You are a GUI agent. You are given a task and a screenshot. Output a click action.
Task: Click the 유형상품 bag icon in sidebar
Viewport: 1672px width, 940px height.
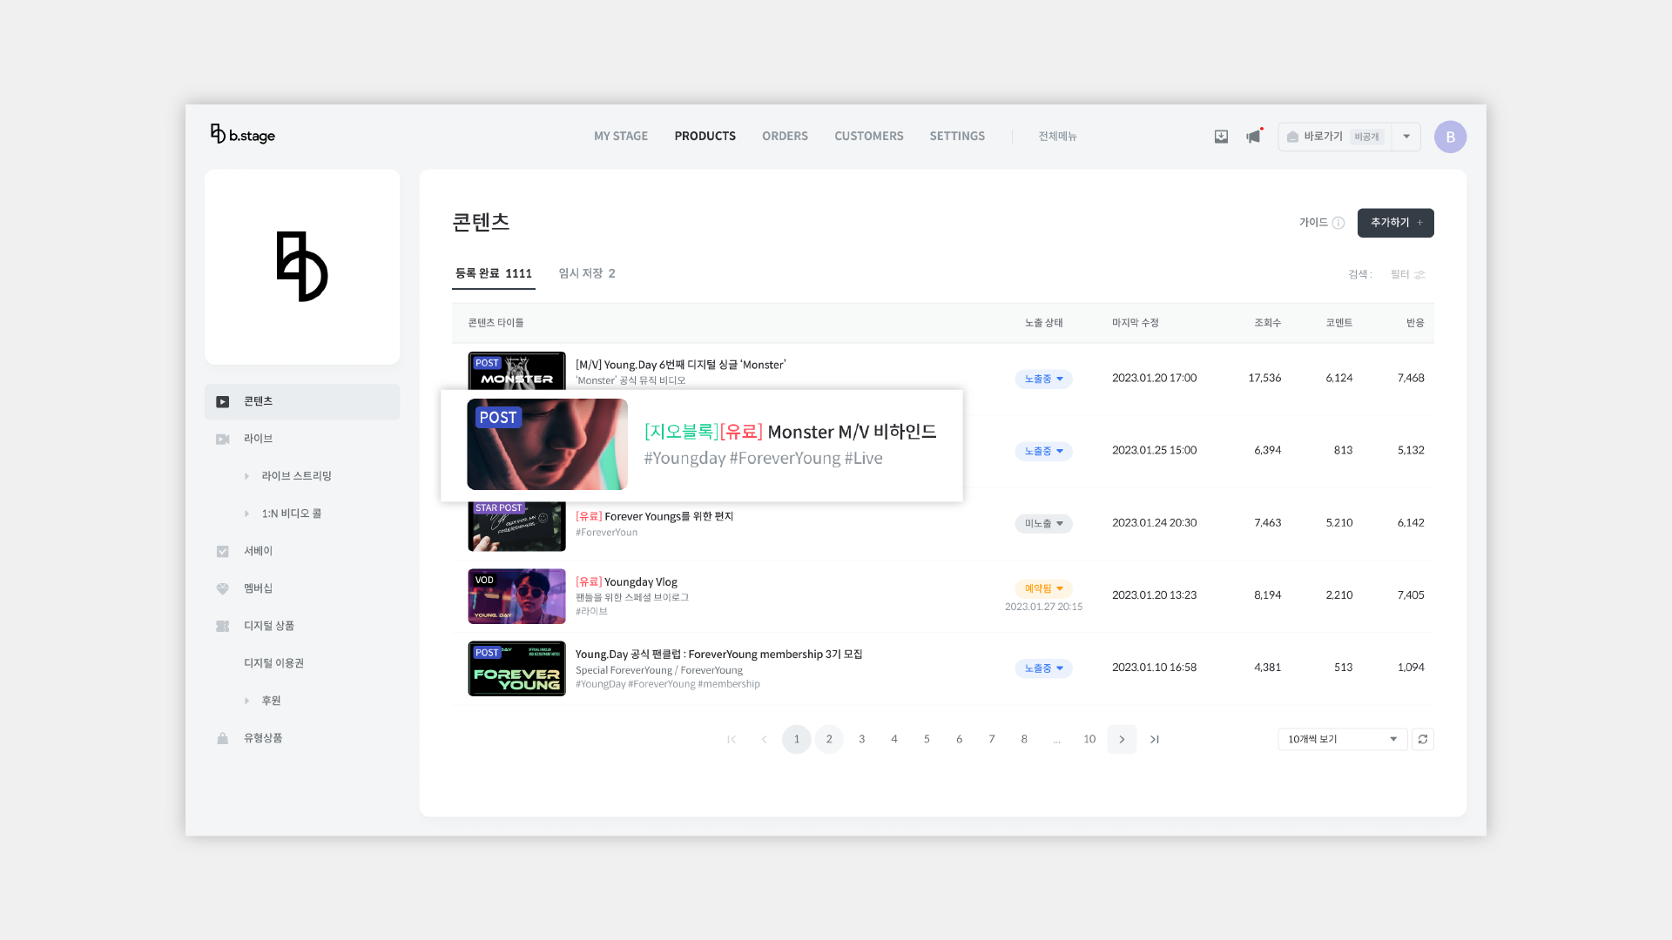click(x=223, y=739)
